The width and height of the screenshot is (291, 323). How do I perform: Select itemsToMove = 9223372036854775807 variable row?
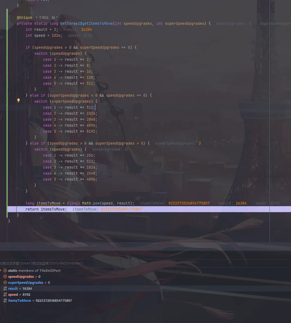coord(145,300)
